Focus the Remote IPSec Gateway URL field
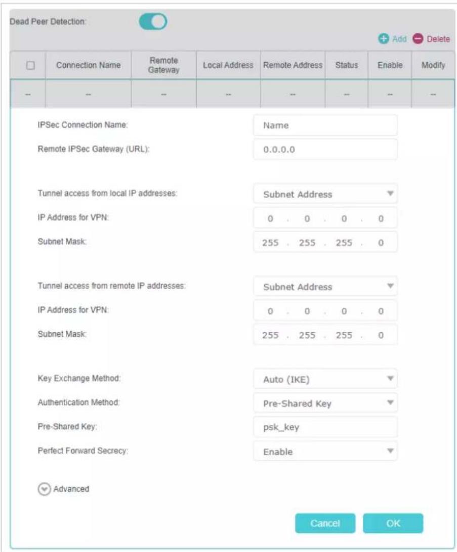 coord(325,149)
